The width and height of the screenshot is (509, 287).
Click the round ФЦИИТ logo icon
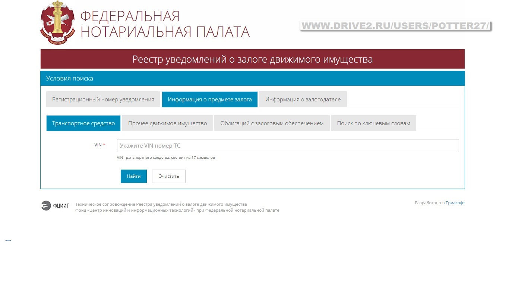click(46, 206)
